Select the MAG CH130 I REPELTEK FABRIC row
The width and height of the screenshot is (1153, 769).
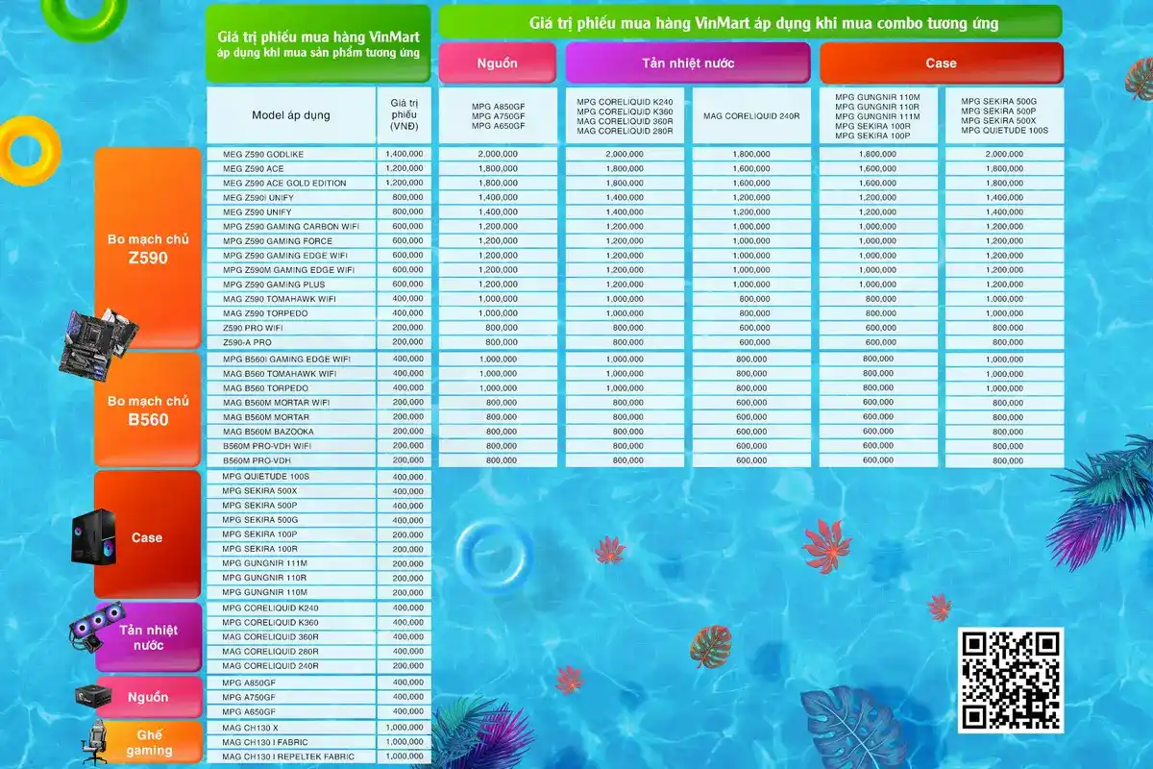[x=319, y=757]
